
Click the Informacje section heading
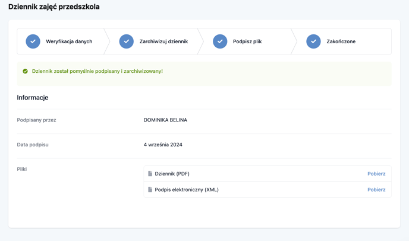pos(33,97)
